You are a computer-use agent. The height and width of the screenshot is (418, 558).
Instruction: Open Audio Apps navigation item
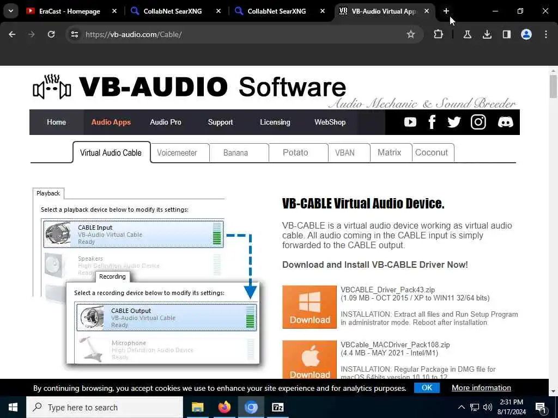coord(111,122)
